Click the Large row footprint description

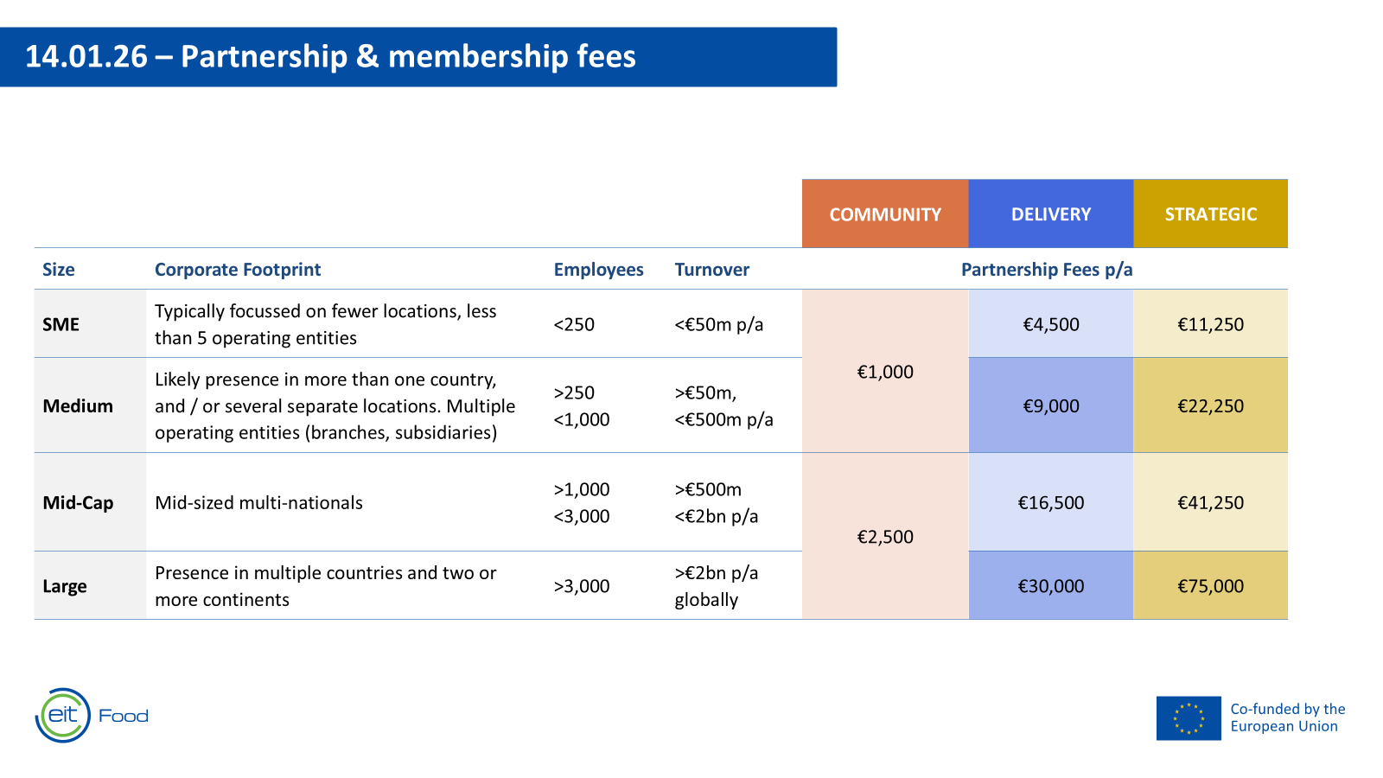[325, 586]
